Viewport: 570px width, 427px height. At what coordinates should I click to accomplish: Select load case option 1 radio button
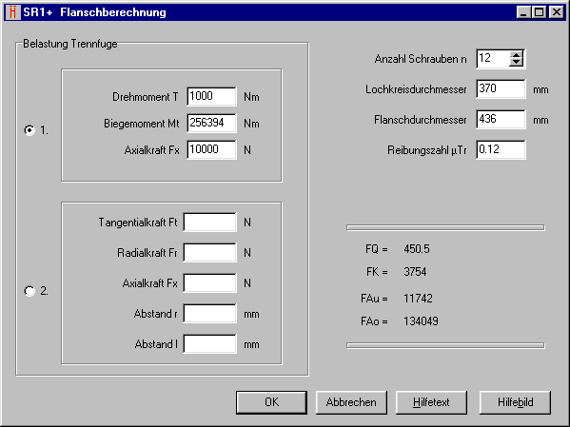tap(29, 130)
